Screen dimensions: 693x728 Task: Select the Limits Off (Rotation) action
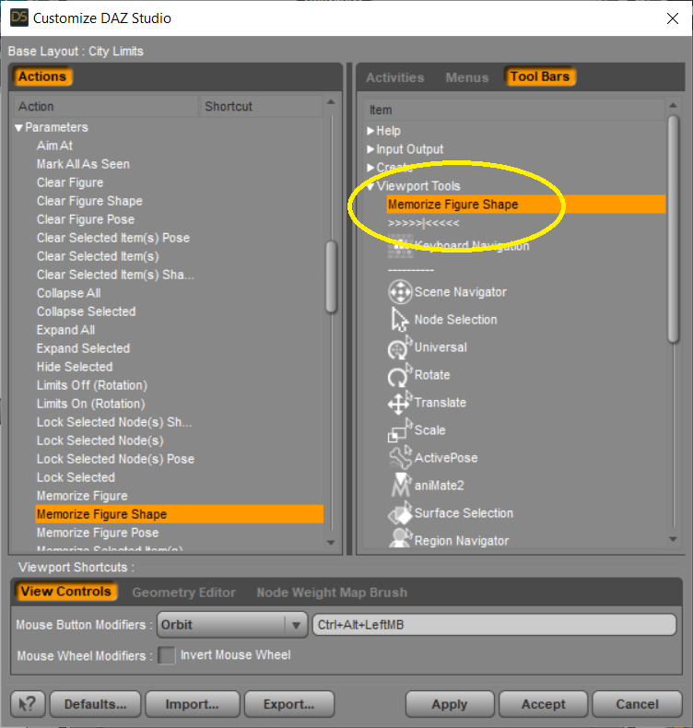(x=92, y=385)
